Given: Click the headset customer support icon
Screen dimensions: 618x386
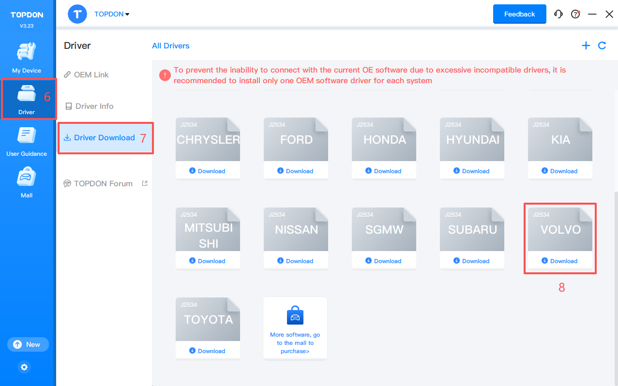Looking at the screenshot, I should (558, 14).
